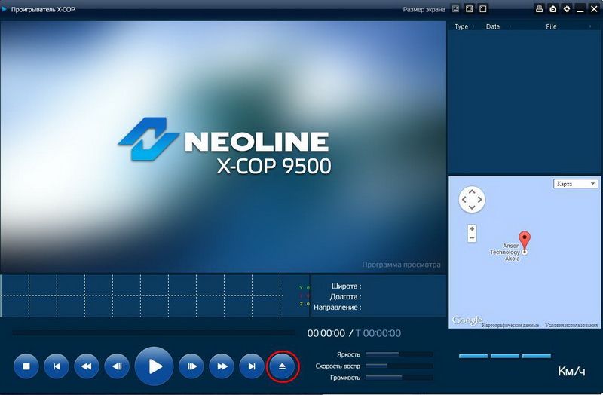Image resolution: width=603 pixels, height=395 pixels.
Task: Click the Stop playback button
Action: coord(26,366)
